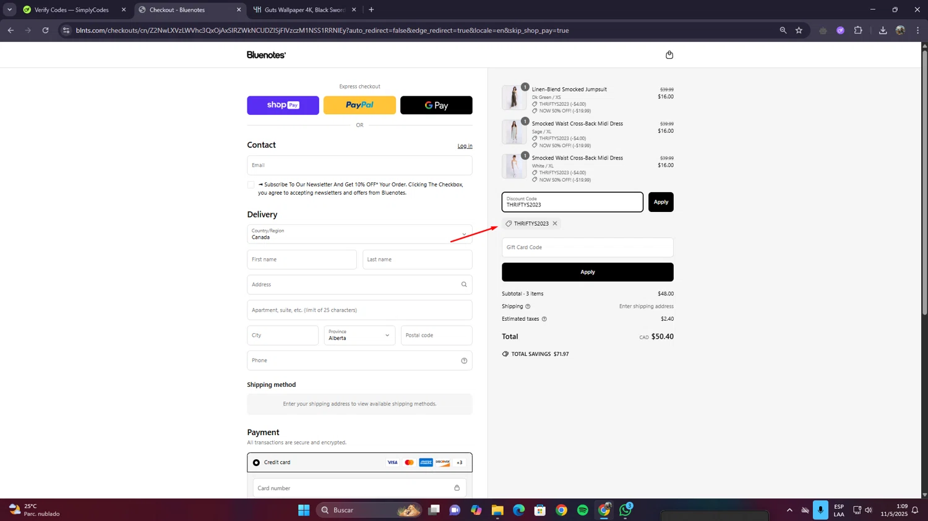The image size is (928, 521).
Task: Click the White Smocked Waist Dress thumbnail
Action: click(513, 166)
